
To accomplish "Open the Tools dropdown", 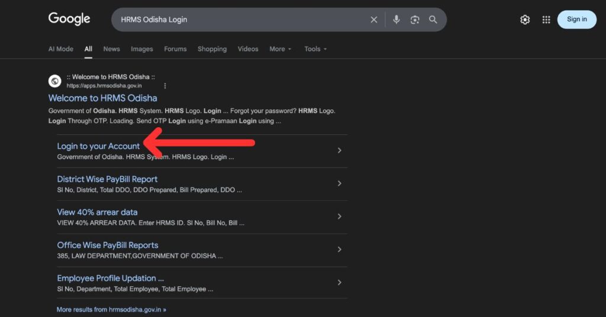I will click(315, 49).
